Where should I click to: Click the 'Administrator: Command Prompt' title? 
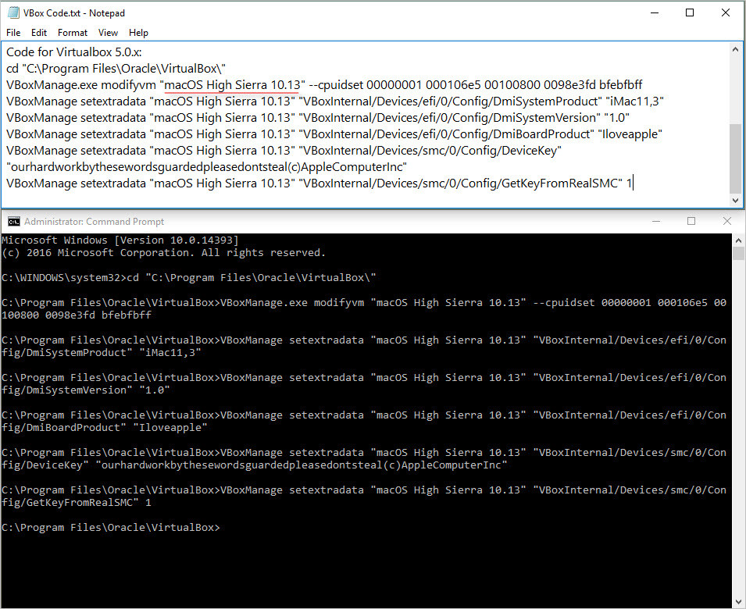pyautogui.click(x=95, y=222)
